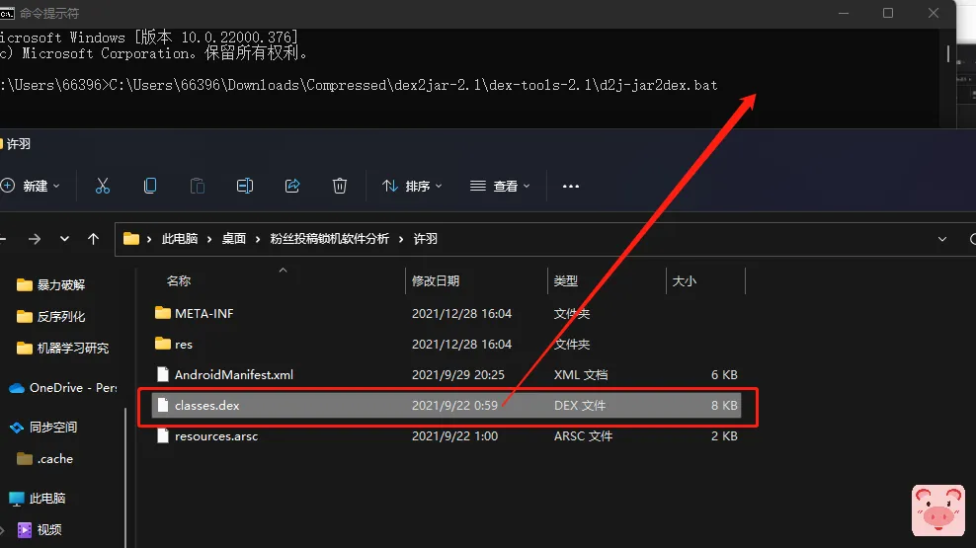Click the Share icon in Explorer toolbar
Viewport: 976px width, 548px height.
click(292, 186)
